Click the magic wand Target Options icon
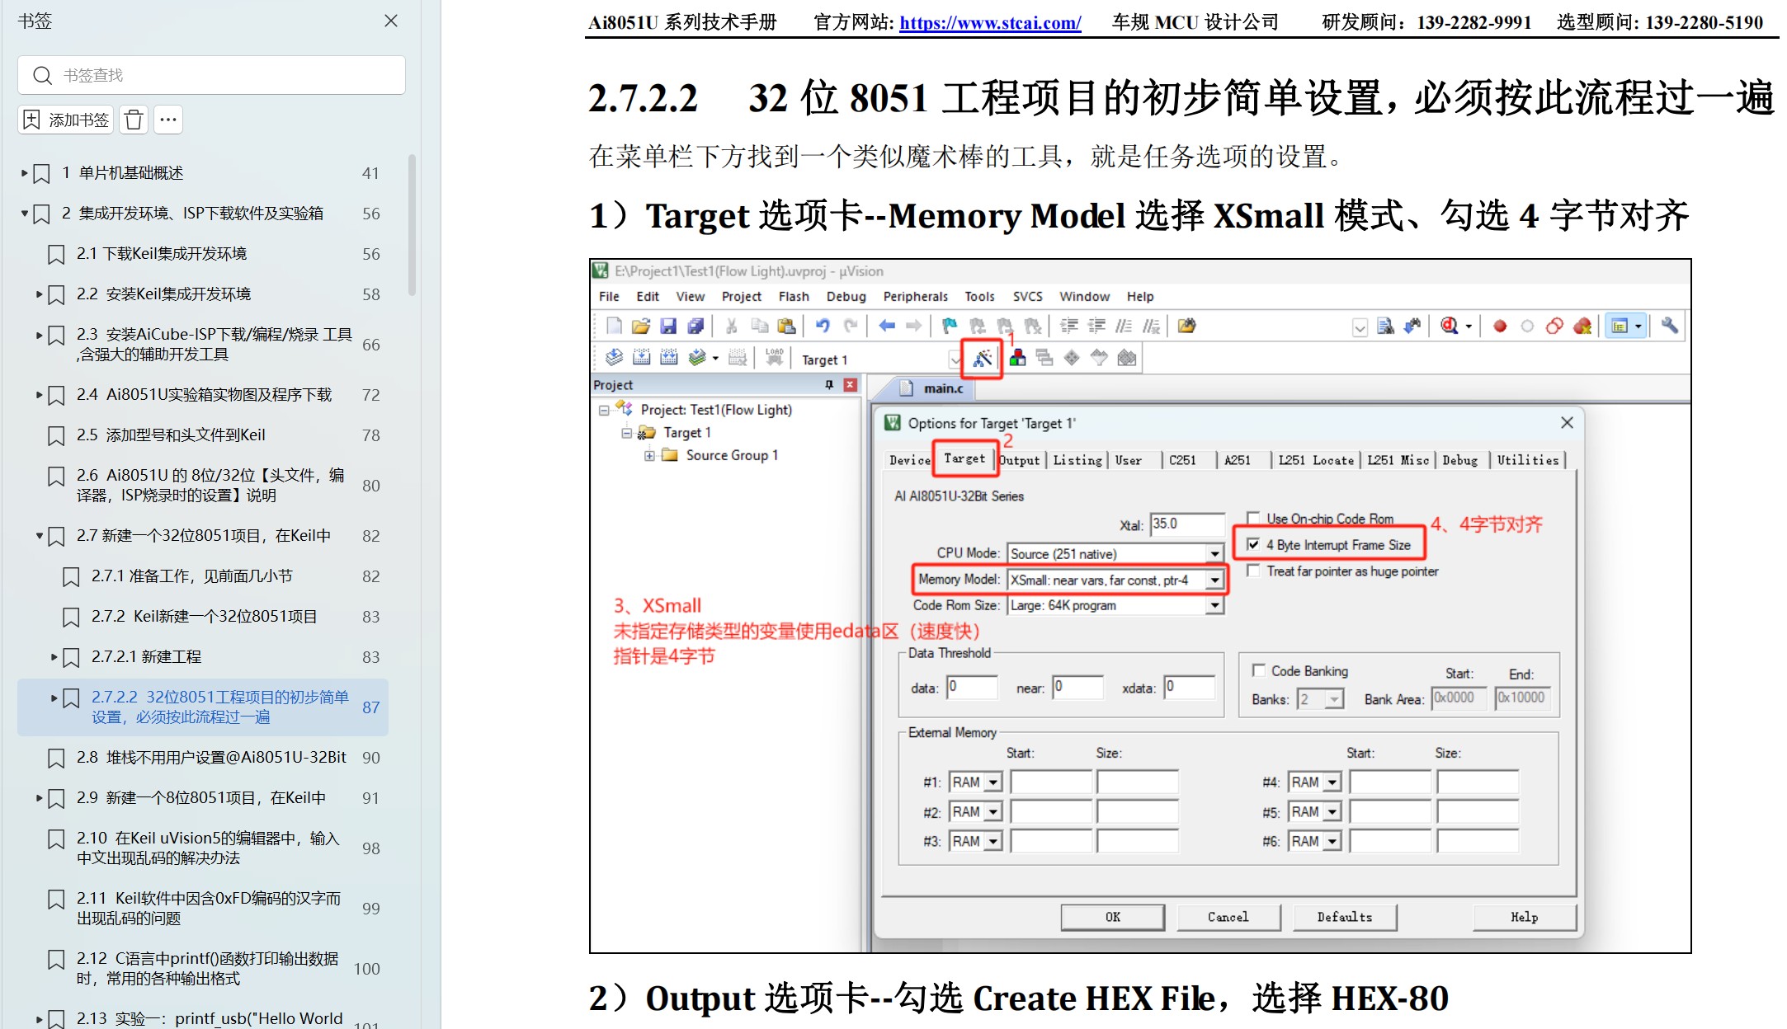This screenshot has height=1029, width=1787. (x=982, y=358)
